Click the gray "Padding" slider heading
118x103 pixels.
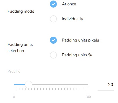click(x=14, y=71)
